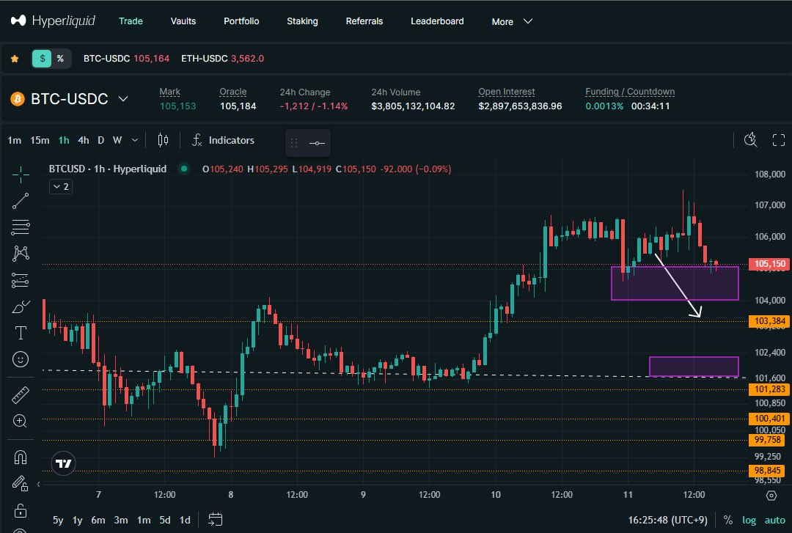Select the brush drawing tool
Viewport: 792px width, 533px height.
click(21, 306)
